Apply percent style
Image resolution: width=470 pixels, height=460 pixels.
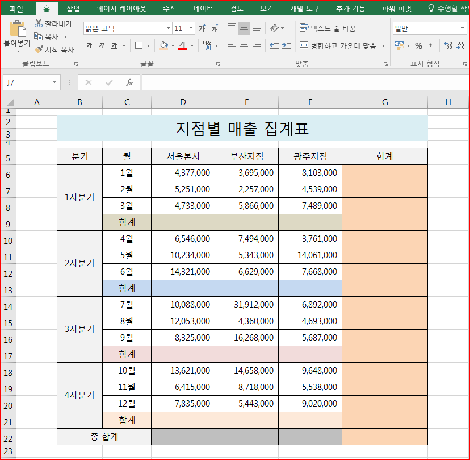pyautogui.click(x=418, y=45)
